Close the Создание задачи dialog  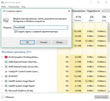69,11
